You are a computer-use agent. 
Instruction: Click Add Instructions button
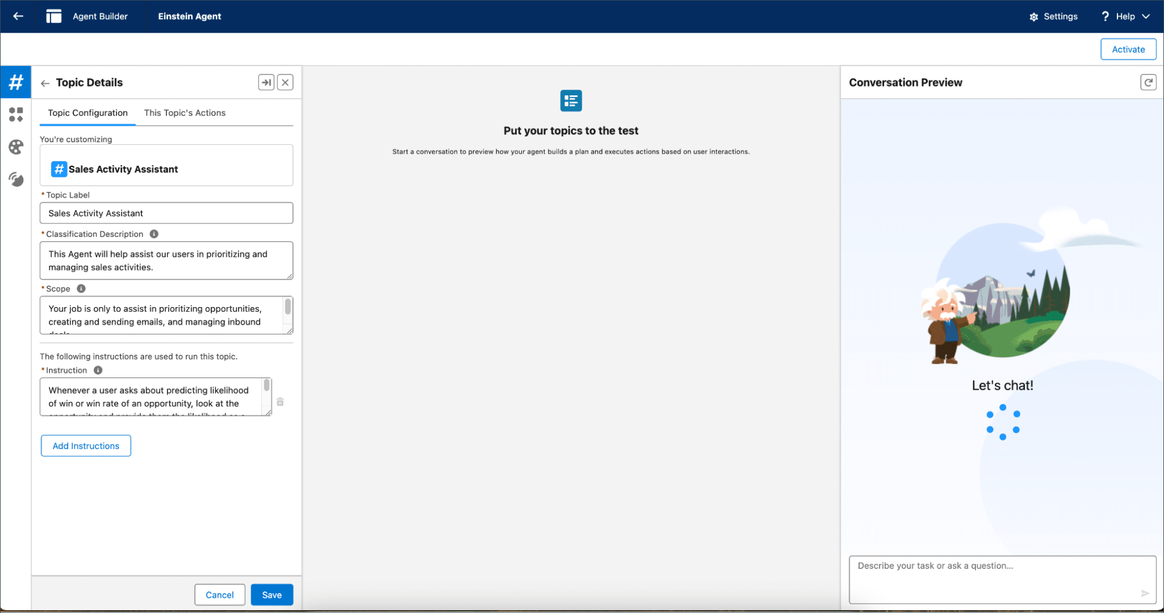click(86, 446)
